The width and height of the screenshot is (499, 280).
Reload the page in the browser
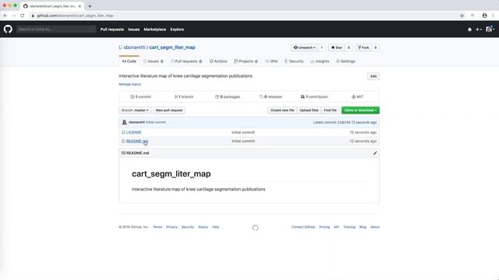click(x=23, y=16)
